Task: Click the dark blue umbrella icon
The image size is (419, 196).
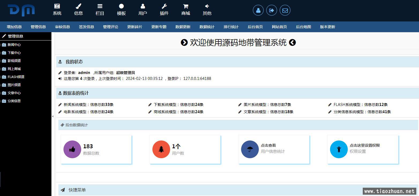Action: click(x=250, y=149)
